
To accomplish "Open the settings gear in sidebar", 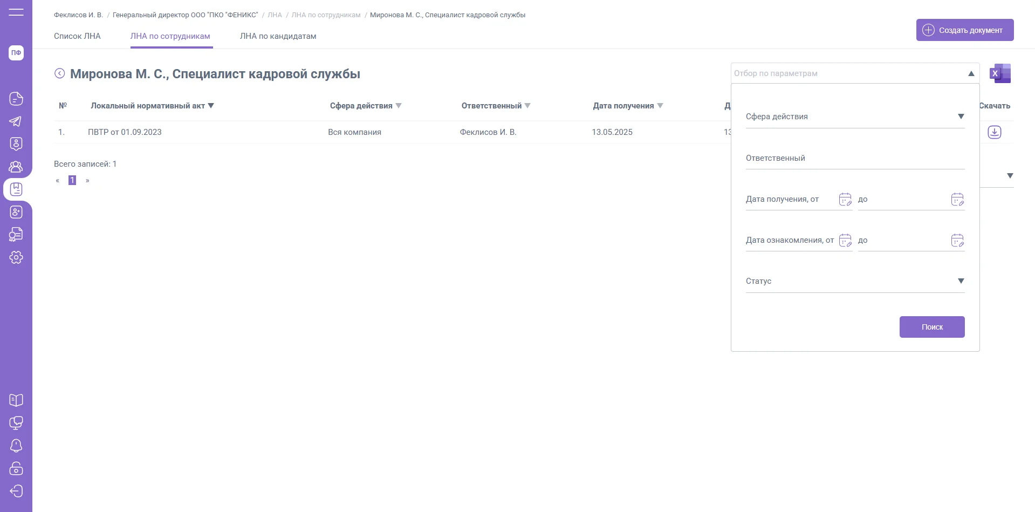I will [x=16, y=257].
